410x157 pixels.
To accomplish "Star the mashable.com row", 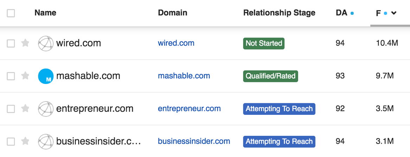I will coord(25,76).
